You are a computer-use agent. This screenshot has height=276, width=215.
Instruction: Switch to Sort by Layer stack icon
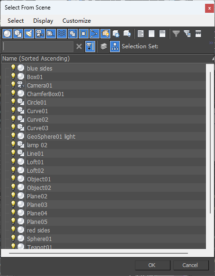104,46
